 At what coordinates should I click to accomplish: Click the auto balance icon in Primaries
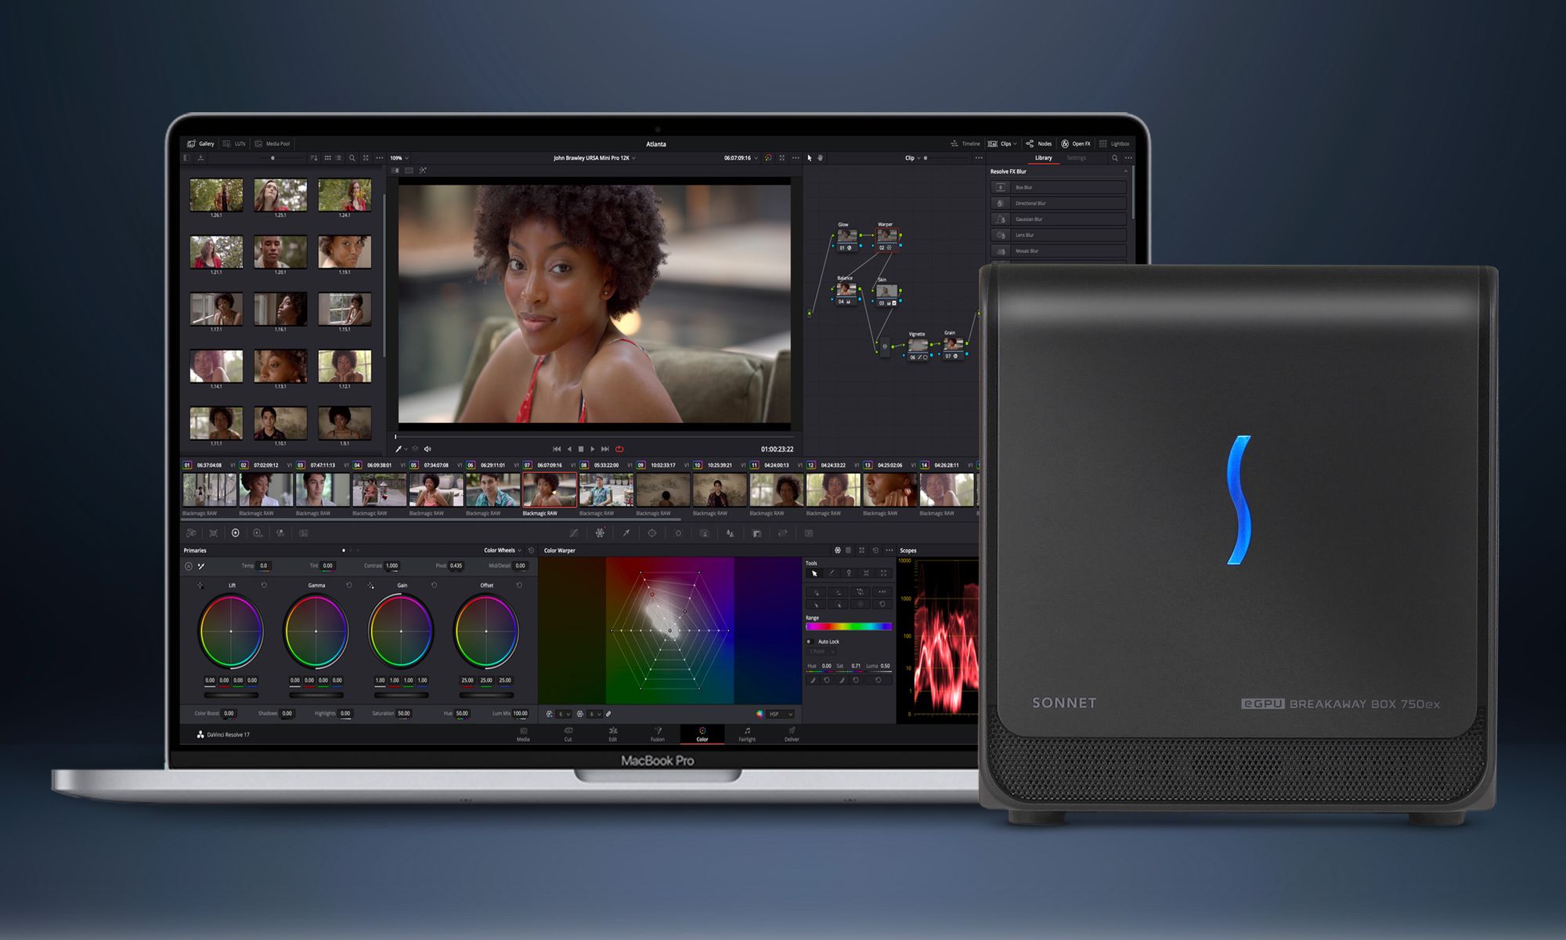pyautogui.click(x=188, y=566)
